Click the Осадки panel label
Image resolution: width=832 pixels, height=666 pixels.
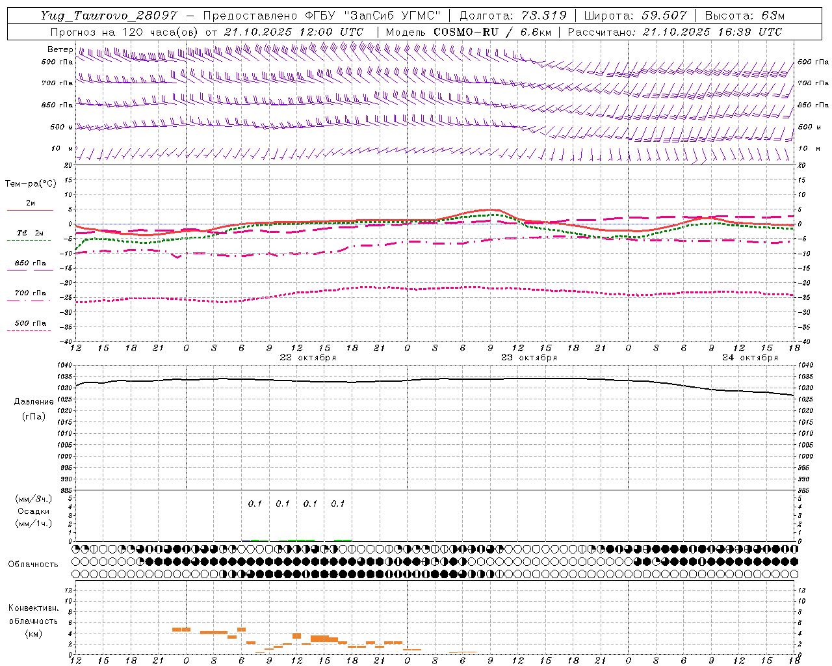coord(34,511)
